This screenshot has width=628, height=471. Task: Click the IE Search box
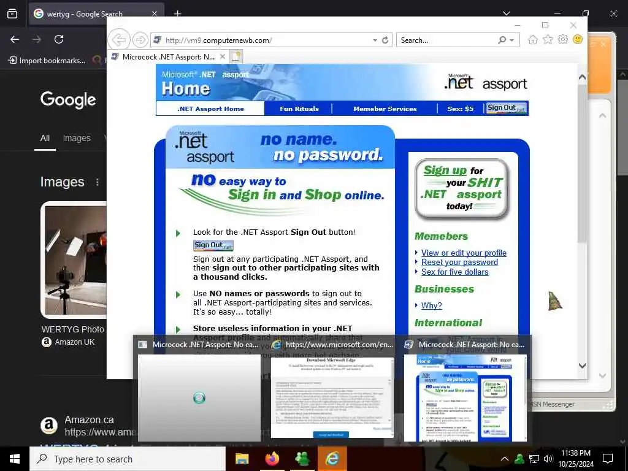coord(446,40)
